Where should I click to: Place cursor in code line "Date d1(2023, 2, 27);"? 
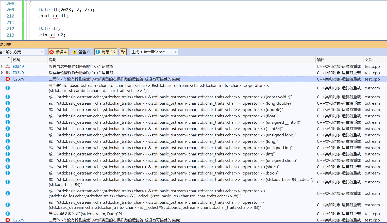tap(67, 10)
